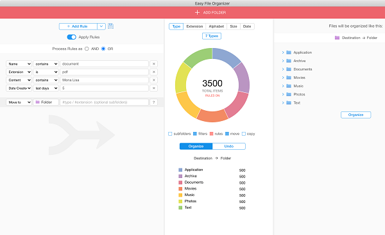
Task: Click the Undo segment button
Action: click(229, 146)
